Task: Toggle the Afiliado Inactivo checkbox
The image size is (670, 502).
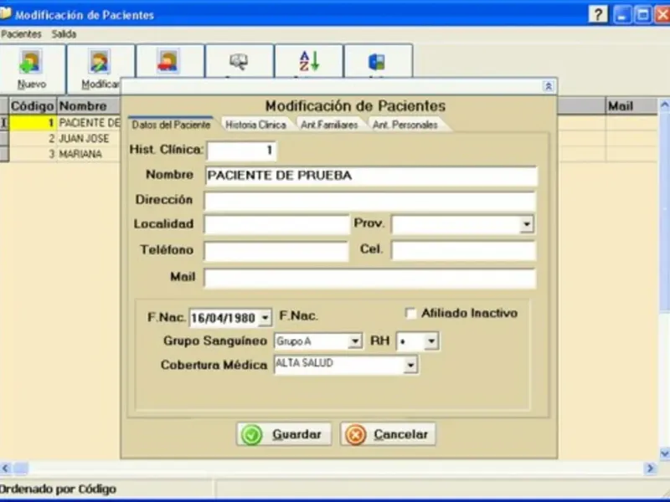Action: (410, 314)
